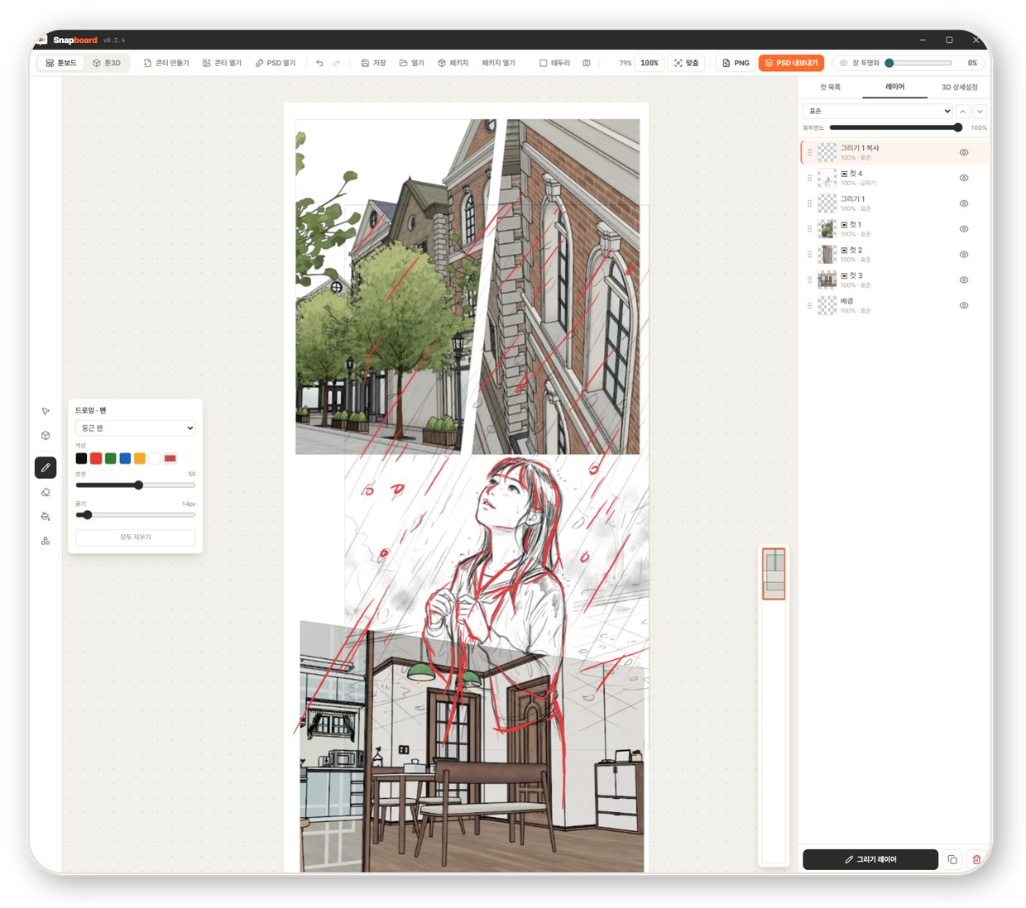
Task: Toggle visibility of the 컷 1 layer
Action: point(964,229)
